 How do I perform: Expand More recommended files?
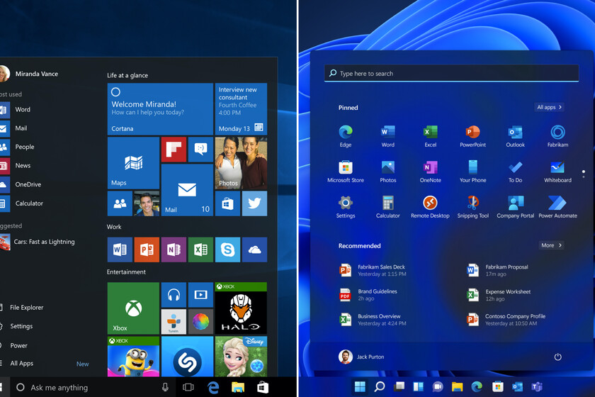point(551,245)
